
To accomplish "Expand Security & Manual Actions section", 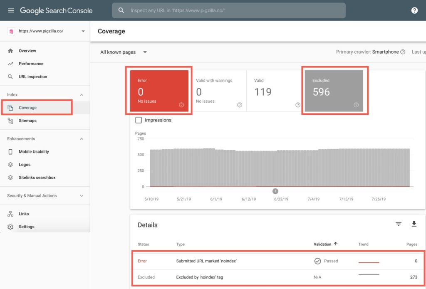I will [82, 196].
